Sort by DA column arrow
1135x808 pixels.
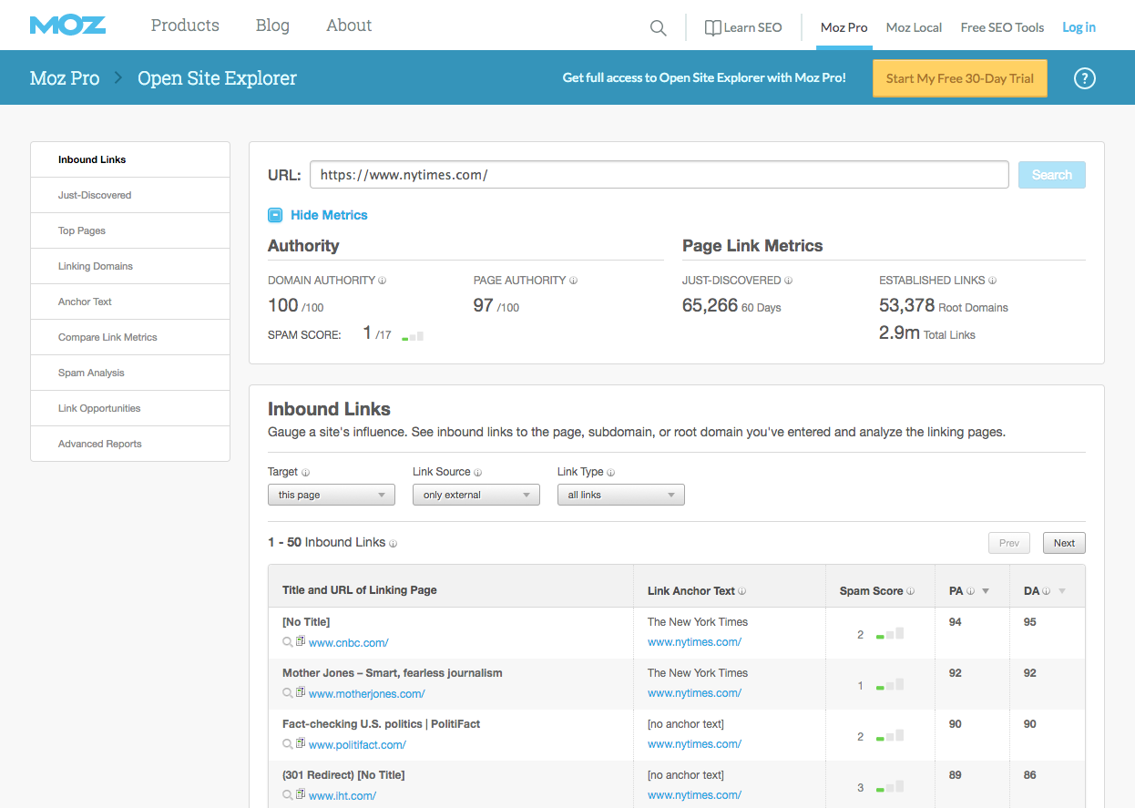[x=1061, y=591]
